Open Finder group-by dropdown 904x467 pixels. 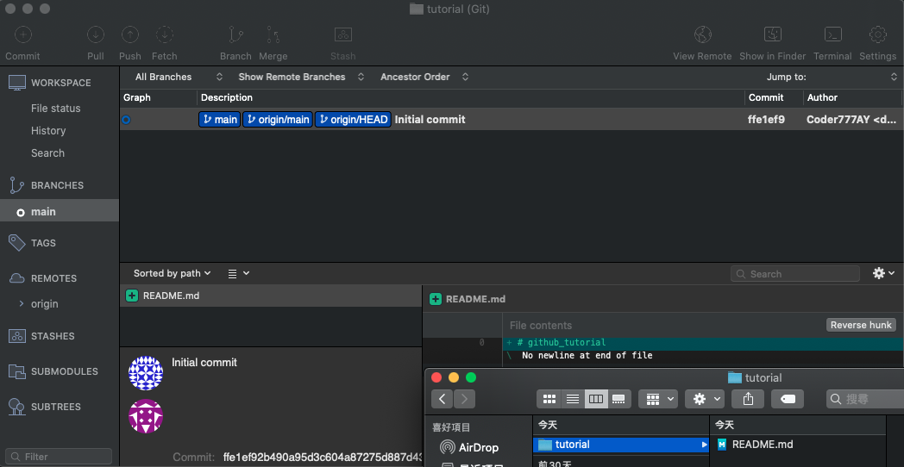click(658, 398)
